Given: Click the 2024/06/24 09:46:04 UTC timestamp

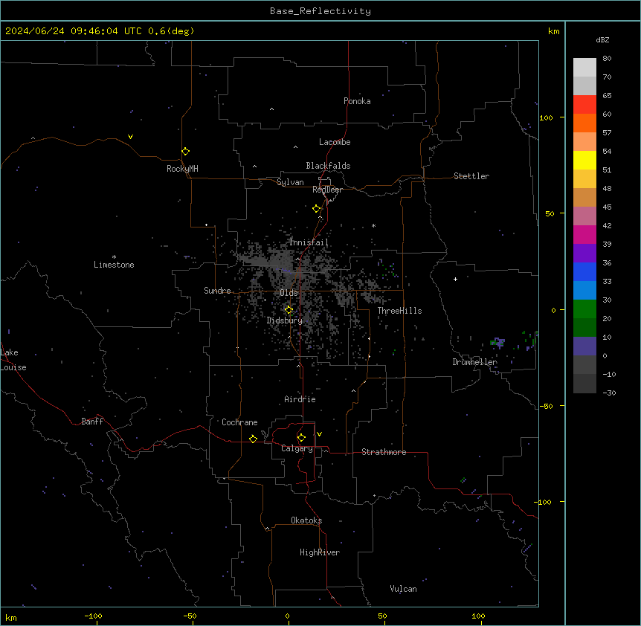Looking at the screenshot, I should pos(74,31).
